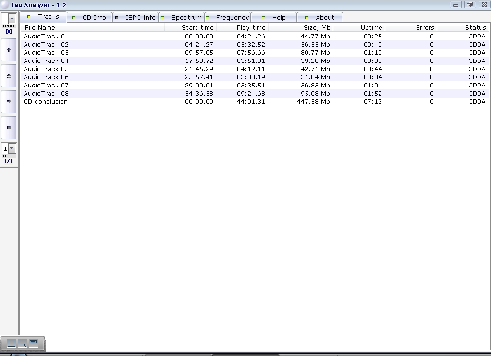
Task: Open the About tab
Action: tap(320, 17)
